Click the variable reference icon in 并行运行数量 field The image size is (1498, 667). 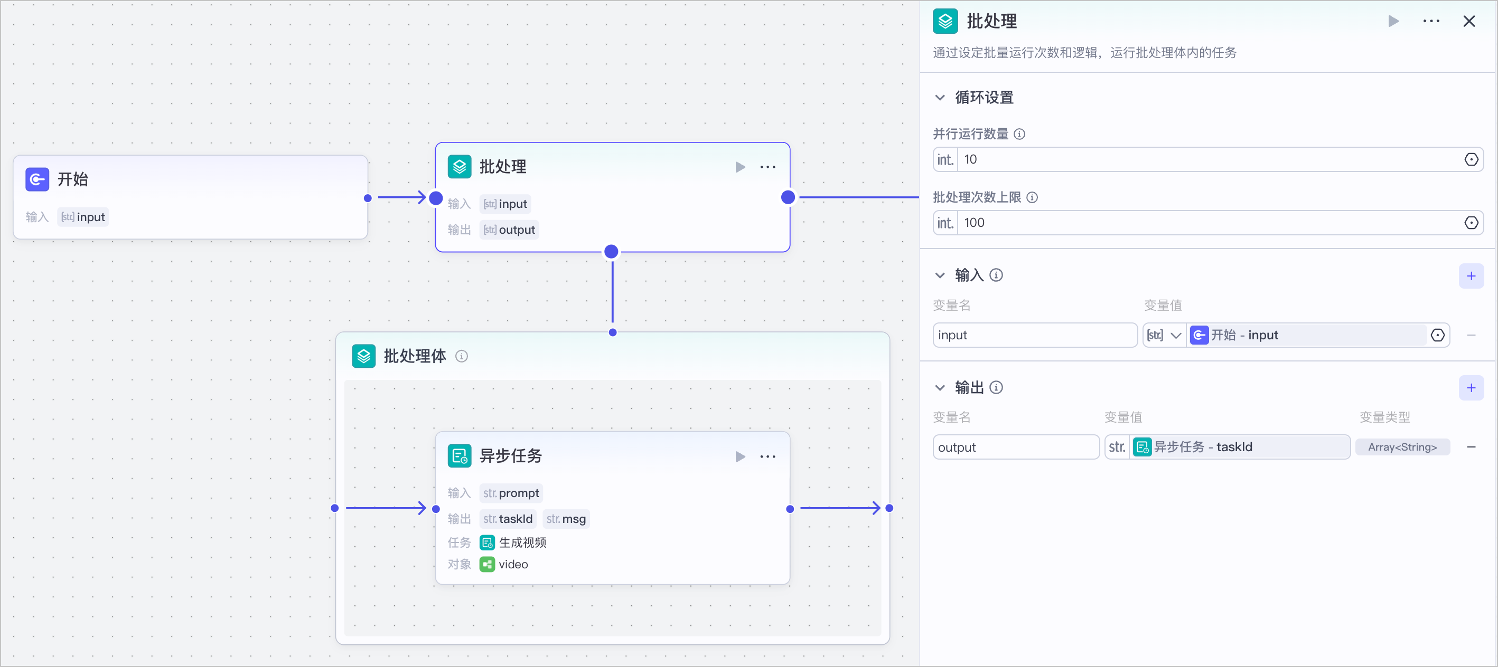click(x=1471, y=160)
